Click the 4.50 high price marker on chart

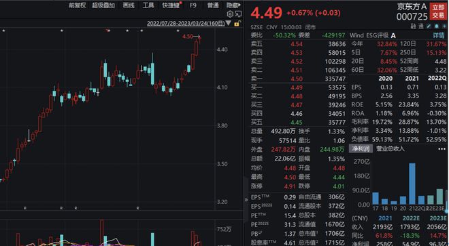(x=188, y=36)
